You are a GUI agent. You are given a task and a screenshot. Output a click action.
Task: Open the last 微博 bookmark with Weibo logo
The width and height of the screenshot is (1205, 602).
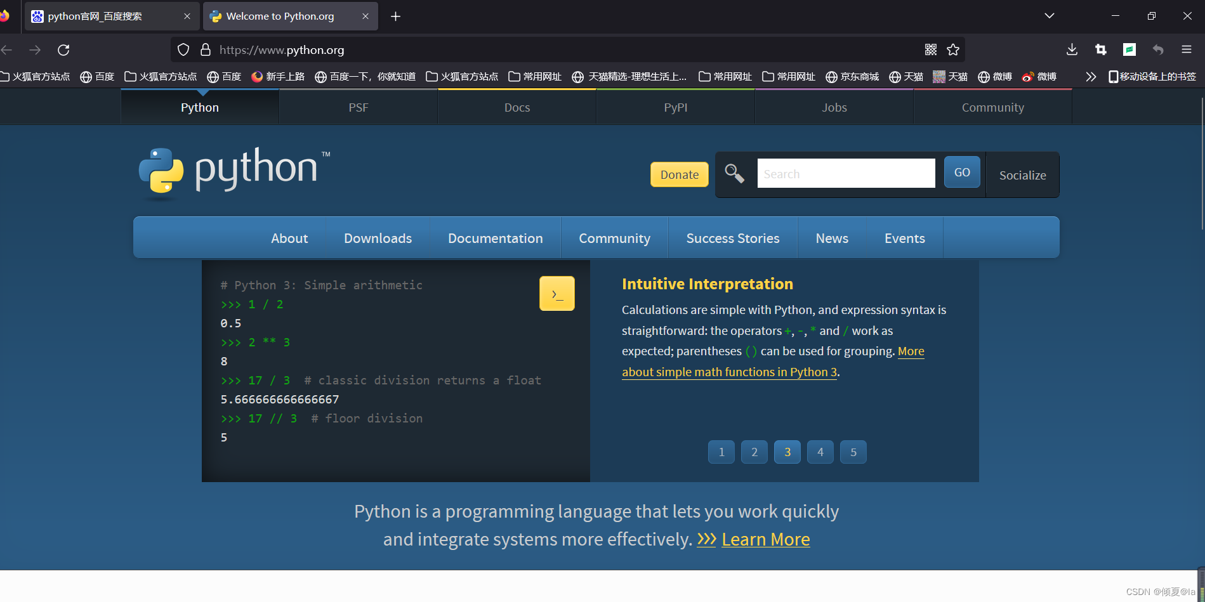click(x=1039, y=77)
